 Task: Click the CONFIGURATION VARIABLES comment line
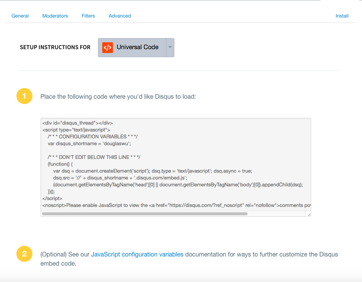(93, 136)
